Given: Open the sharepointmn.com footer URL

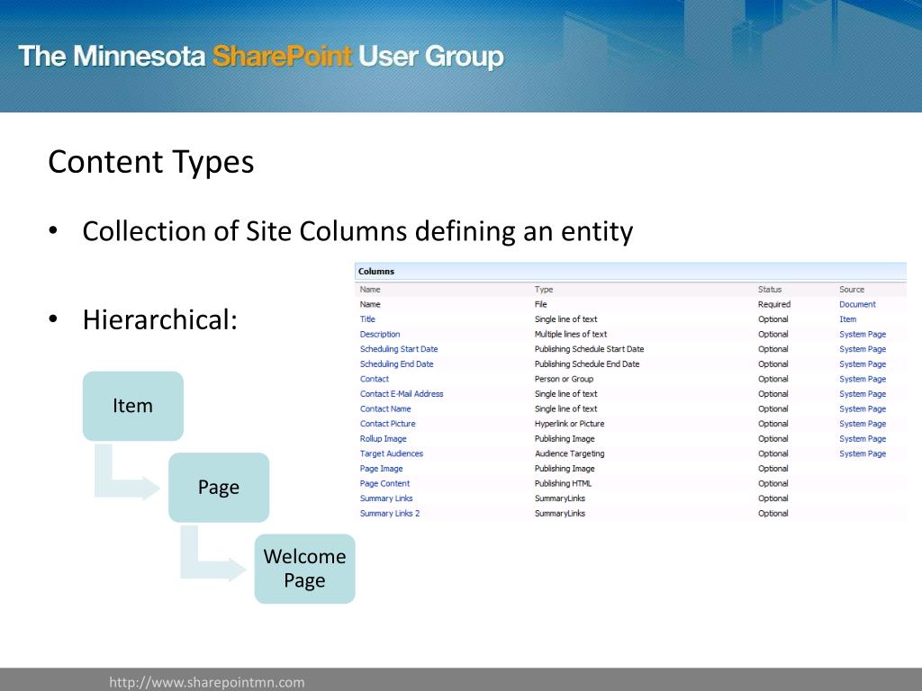Looking at the screenshot, I should (207, 682).
